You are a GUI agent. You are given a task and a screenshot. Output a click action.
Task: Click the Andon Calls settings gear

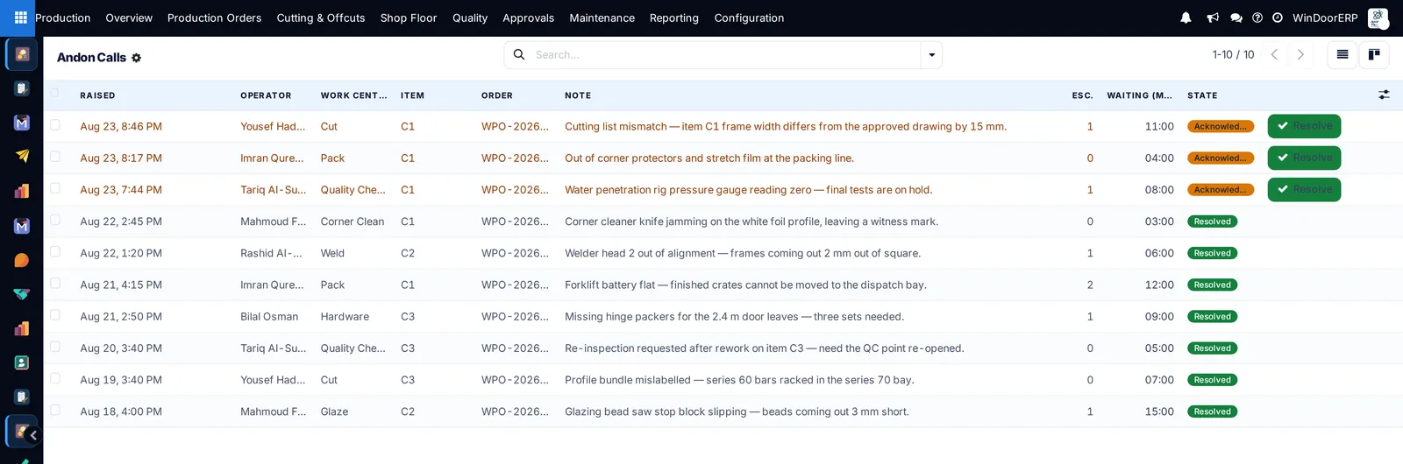pos(136,58)
